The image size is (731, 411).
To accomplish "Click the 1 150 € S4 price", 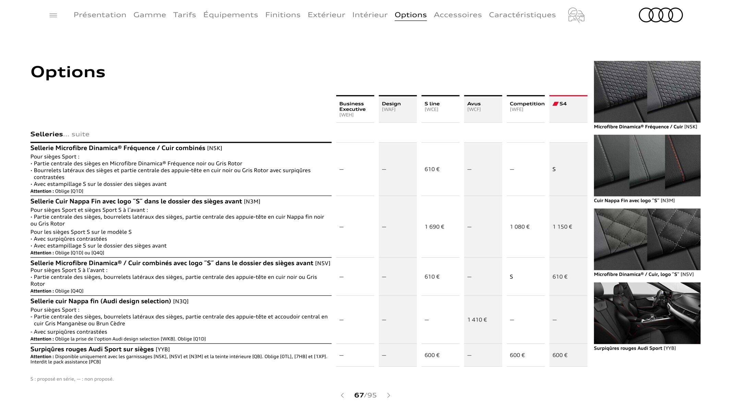I will tap(562, 227).
